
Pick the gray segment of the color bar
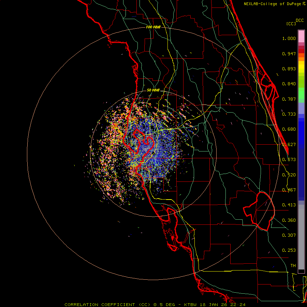coord(301,237)
